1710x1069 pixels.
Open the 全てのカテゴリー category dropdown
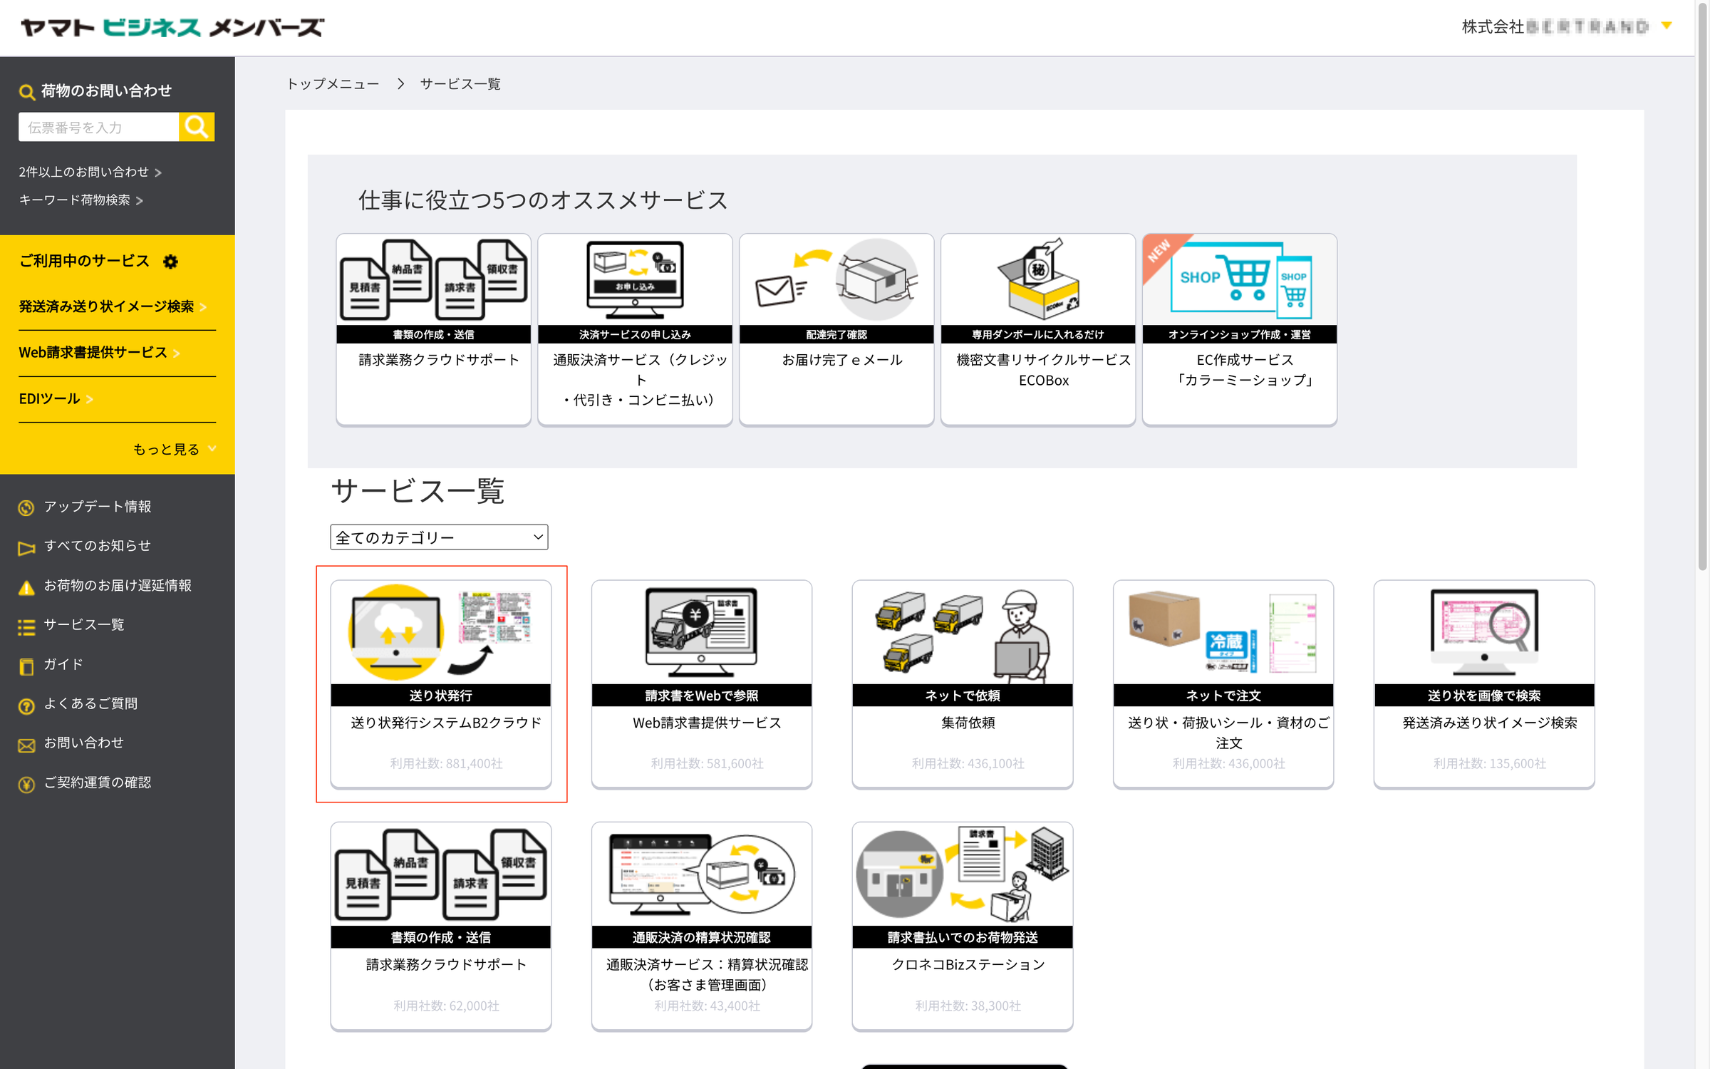tap(438, 537)
